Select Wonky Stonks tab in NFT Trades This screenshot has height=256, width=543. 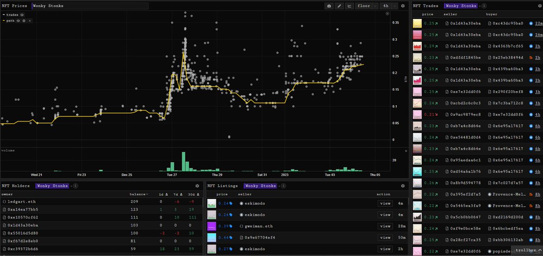coord(461,6)
